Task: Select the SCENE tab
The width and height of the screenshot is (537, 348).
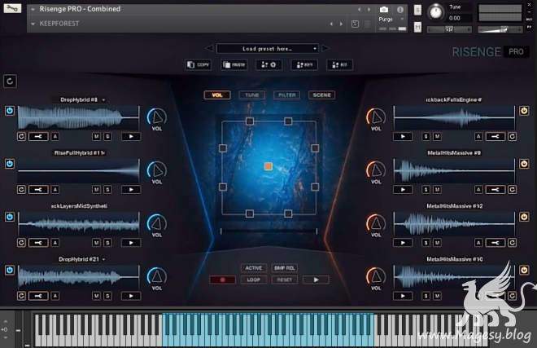Action: click(321, 95)
